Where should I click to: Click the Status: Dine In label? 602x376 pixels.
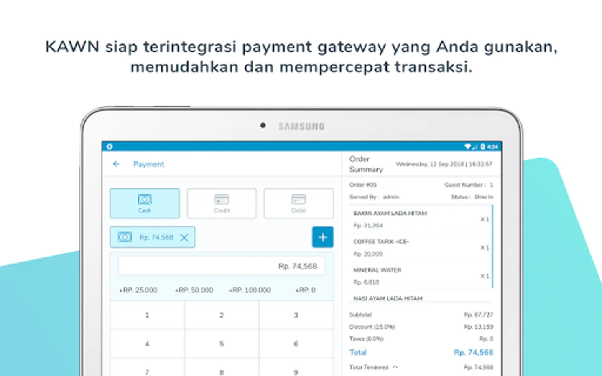click(472, 197)
